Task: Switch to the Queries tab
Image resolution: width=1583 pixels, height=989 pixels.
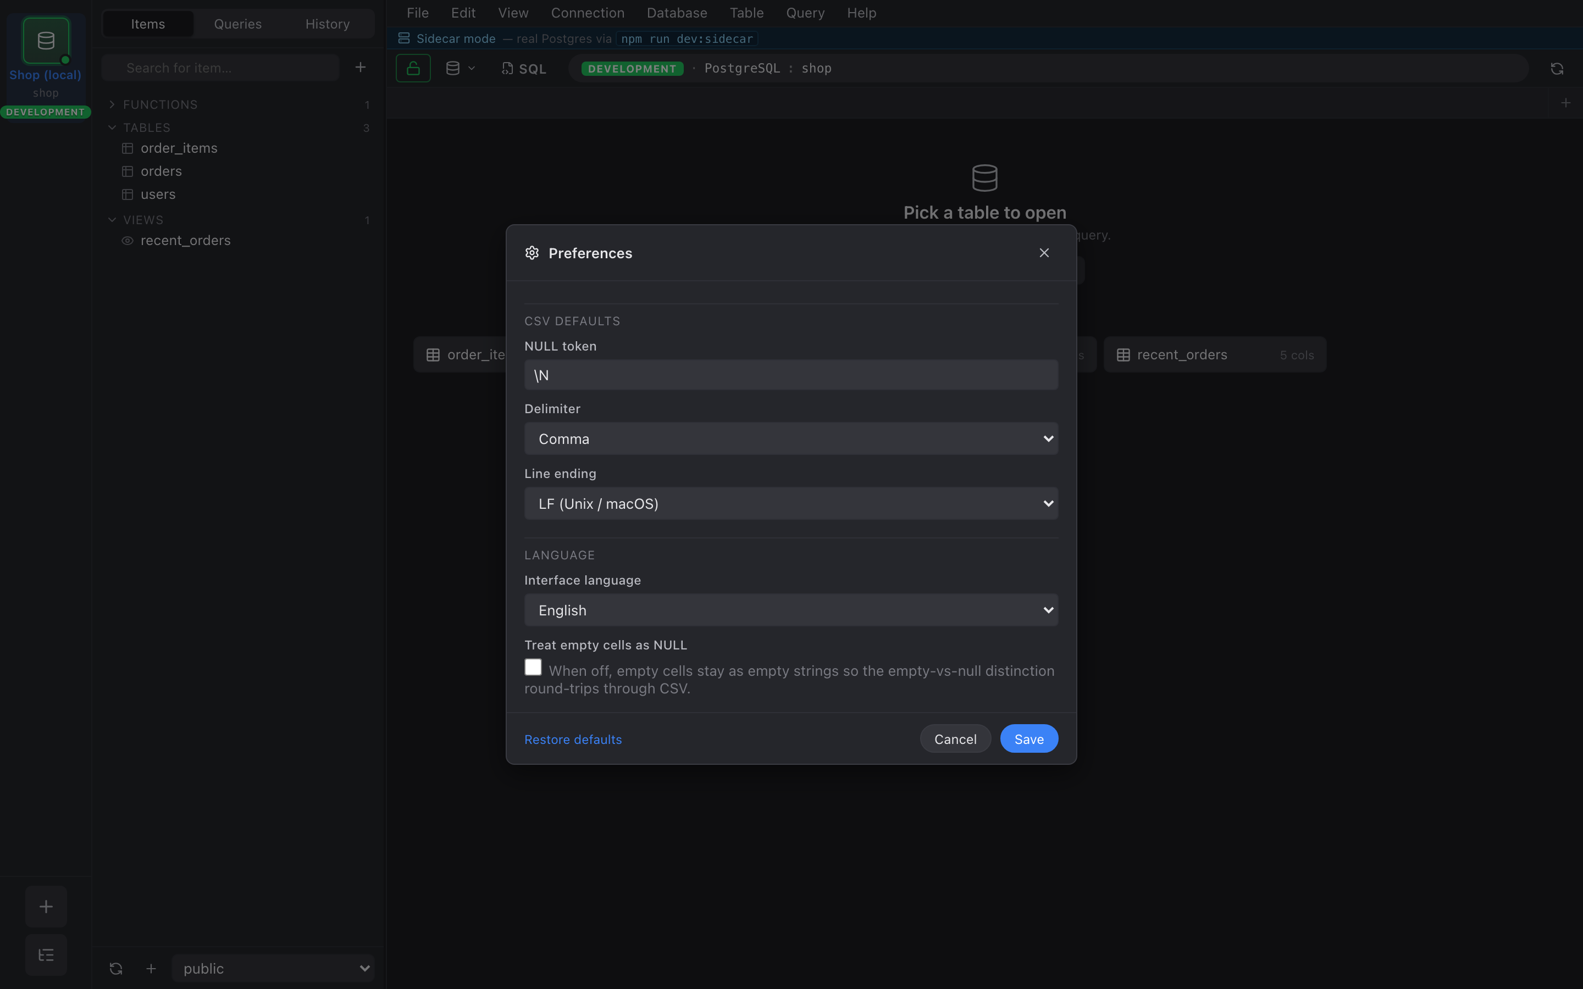Action: click(x=237, y=24)
